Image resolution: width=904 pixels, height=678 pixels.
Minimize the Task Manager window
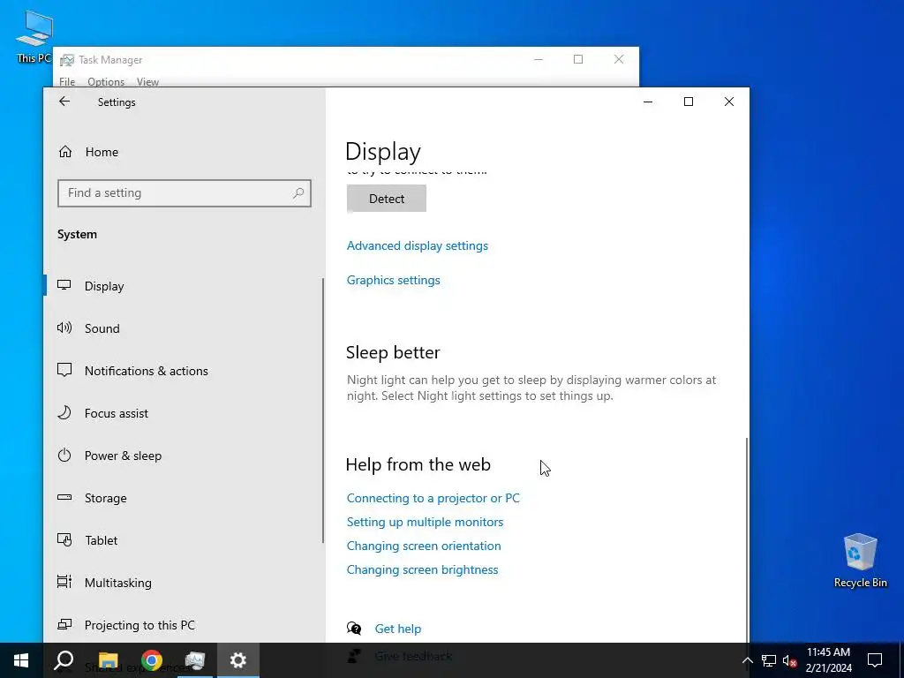(539, 59)
